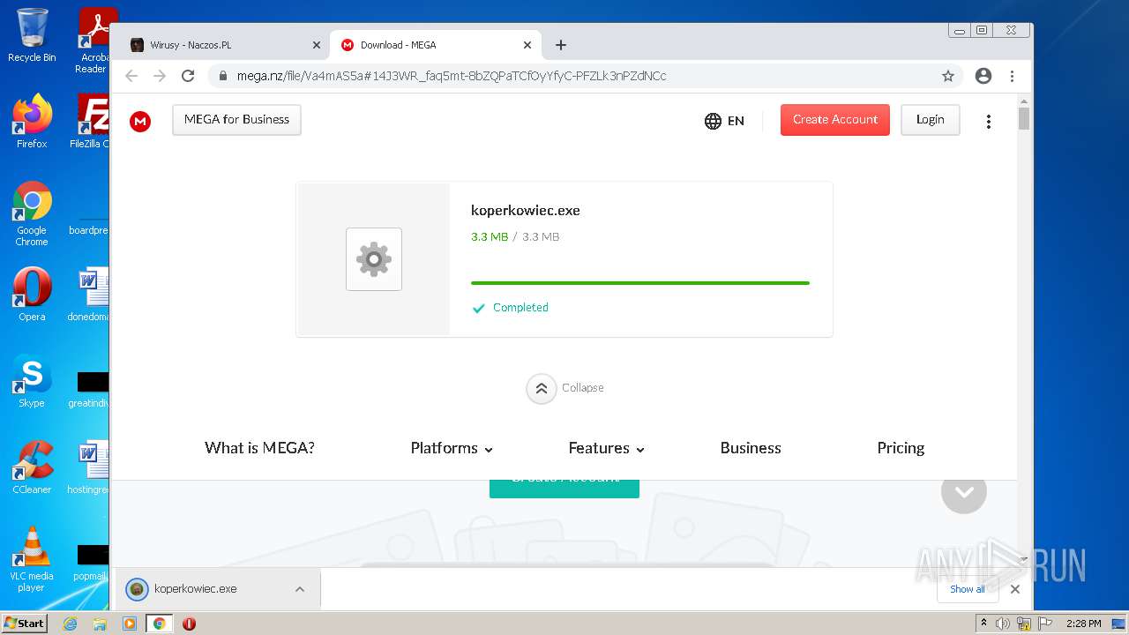
Task: Open Chrome customize menu dots
Action: [1012, 76]
